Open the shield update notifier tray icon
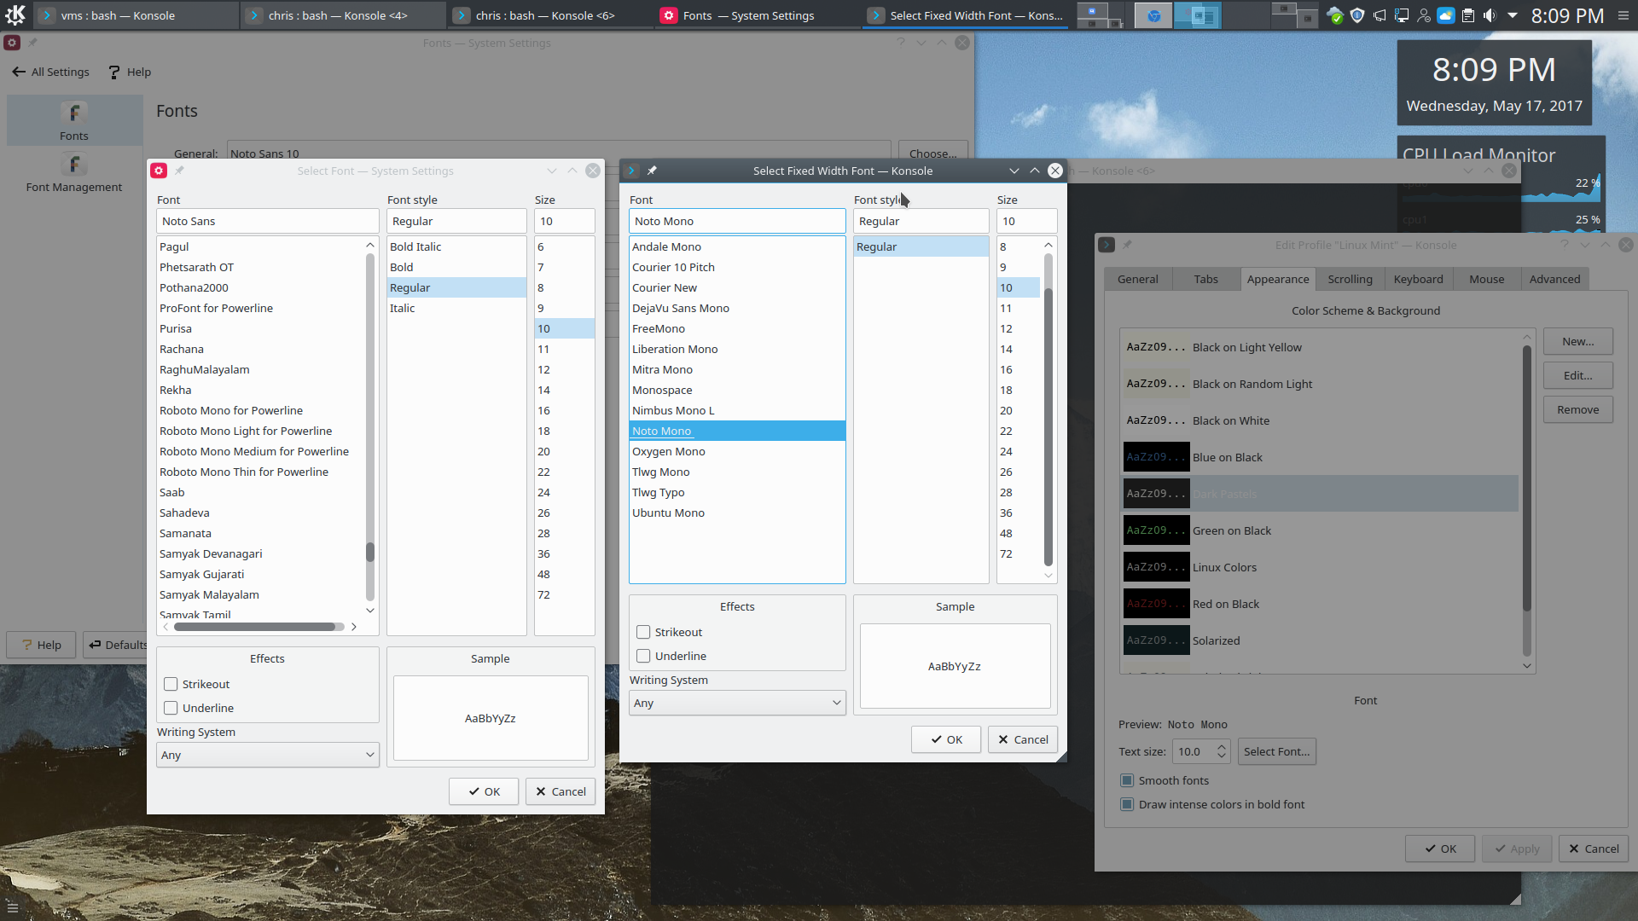This screenshot has height=921, width=1638. tap(1357, 15)
